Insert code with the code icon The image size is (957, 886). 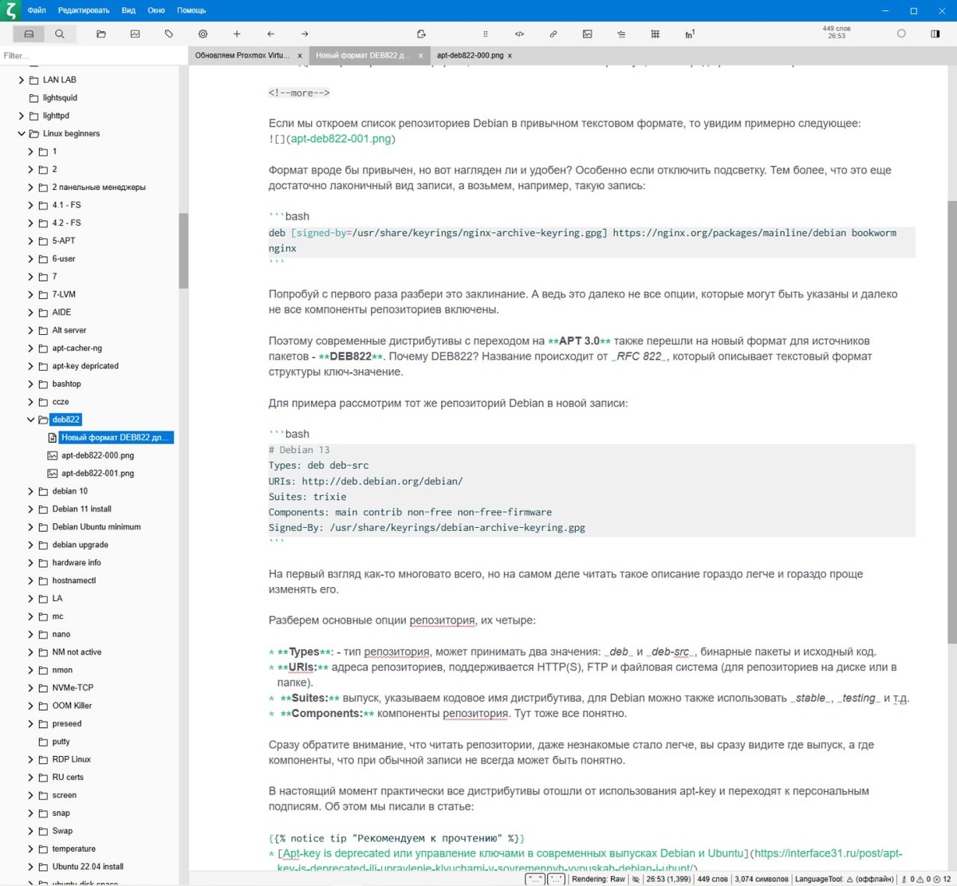tap(519, 33)
